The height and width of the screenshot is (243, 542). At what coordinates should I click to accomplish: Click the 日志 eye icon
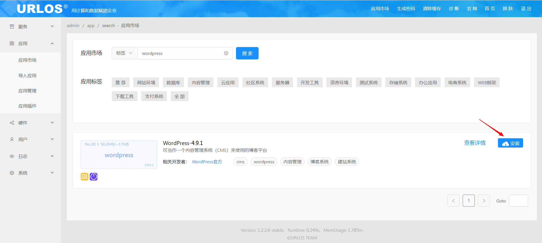click(x=12, y=156)
